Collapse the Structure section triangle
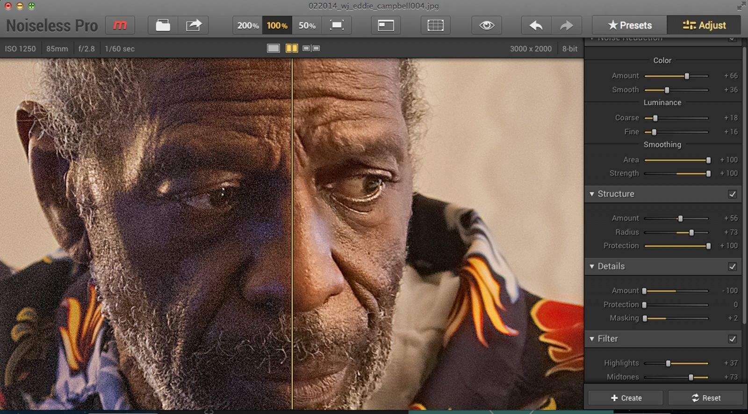 [592, 194]
